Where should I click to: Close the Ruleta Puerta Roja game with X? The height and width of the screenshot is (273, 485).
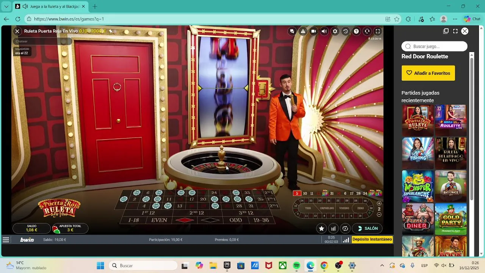pyautogui.click(x=17, y=31)
